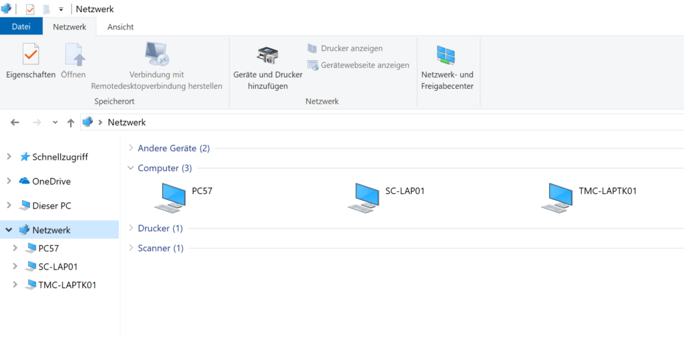
Task: Click the Geräte und Drucker hinzufügen icon
Action: point(267,56)
